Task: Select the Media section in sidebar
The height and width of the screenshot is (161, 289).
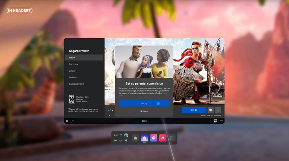Action: pos(84,57)
